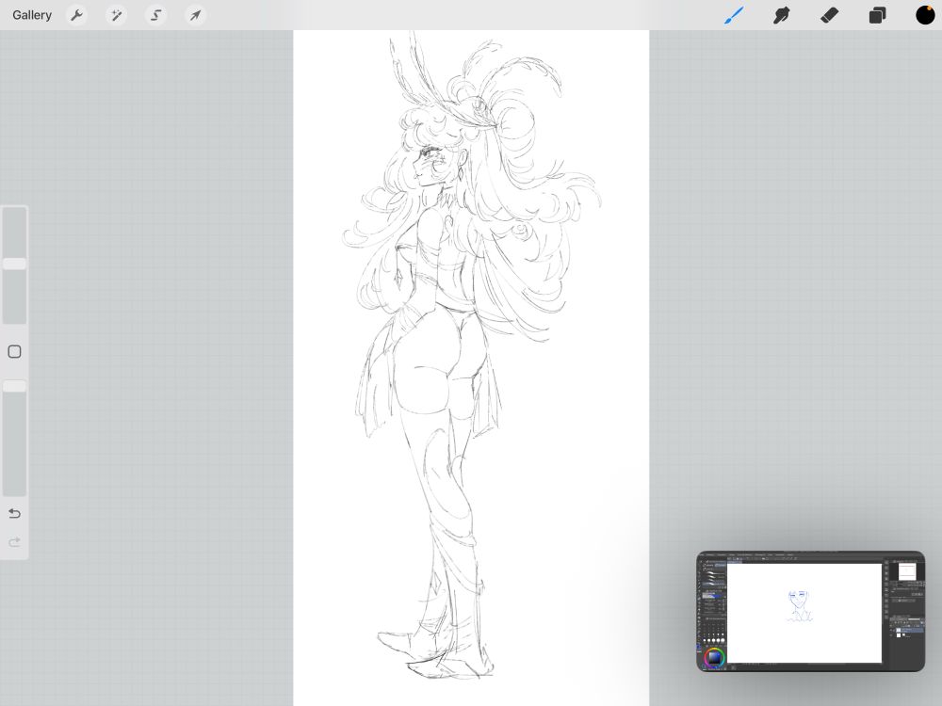Tap the picture-in-picture video window
The height and width of the screenshot is (706, 942).
pos(810,611)
